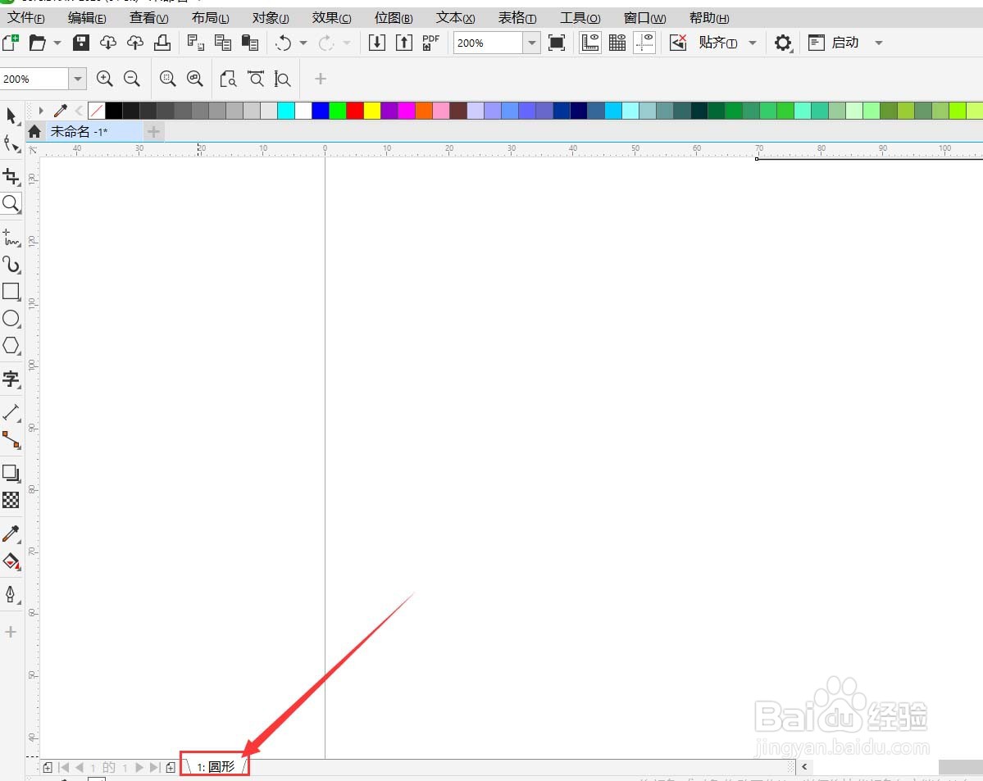Click the zoom toolbar 200% input field

[34, 79]
